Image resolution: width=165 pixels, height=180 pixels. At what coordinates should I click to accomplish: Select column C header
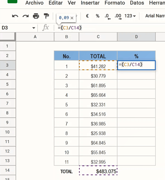(x=98, y=37)
